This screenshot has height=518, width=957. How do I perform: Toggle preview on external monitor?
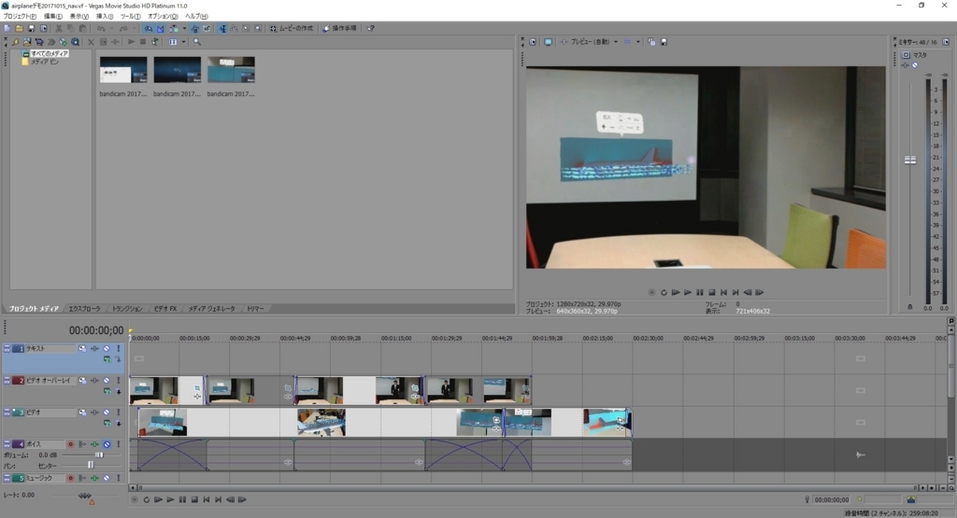(x=548, y=42)
